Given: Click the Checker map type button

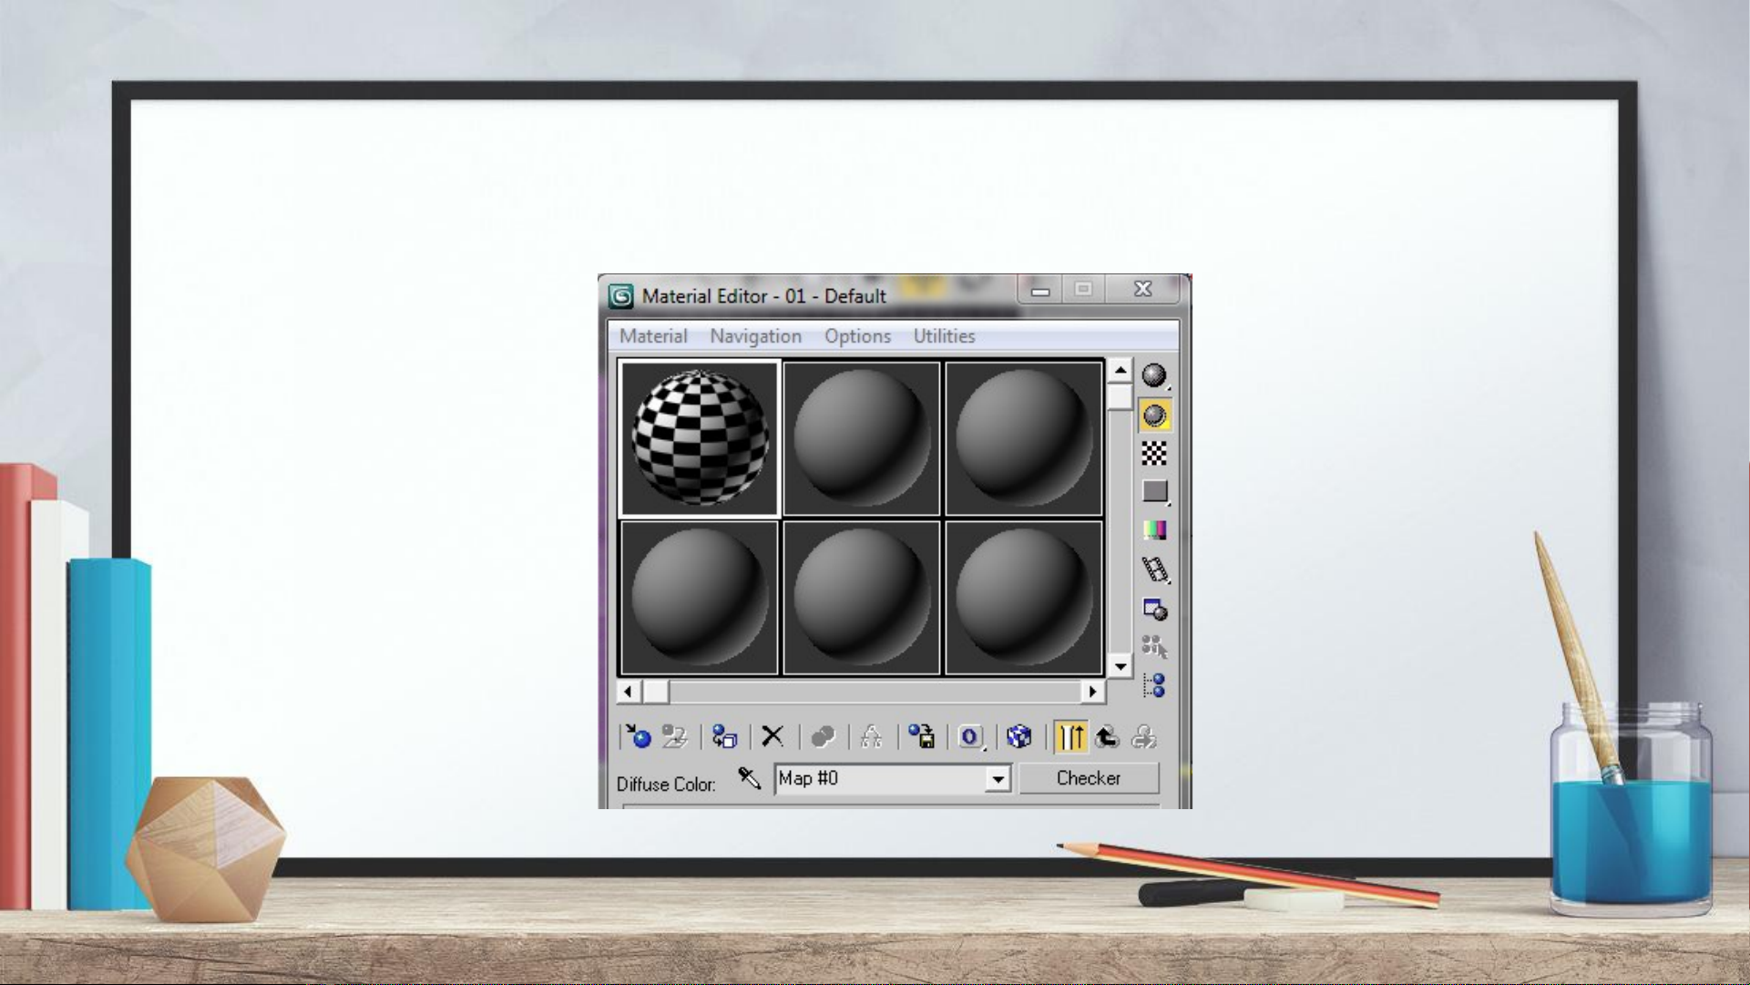Looking at the screenshot, I should (x=1089, y=778).
